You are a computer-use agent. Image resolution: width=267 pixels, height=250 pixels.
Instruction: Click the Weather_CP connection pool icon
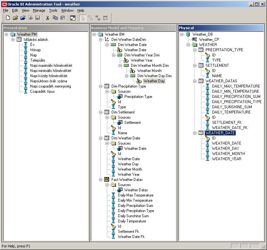[x=195, y=40]
